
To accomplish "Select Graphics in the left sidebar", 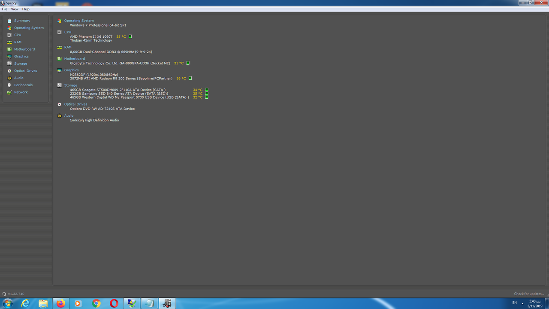I will click(21, 56).
